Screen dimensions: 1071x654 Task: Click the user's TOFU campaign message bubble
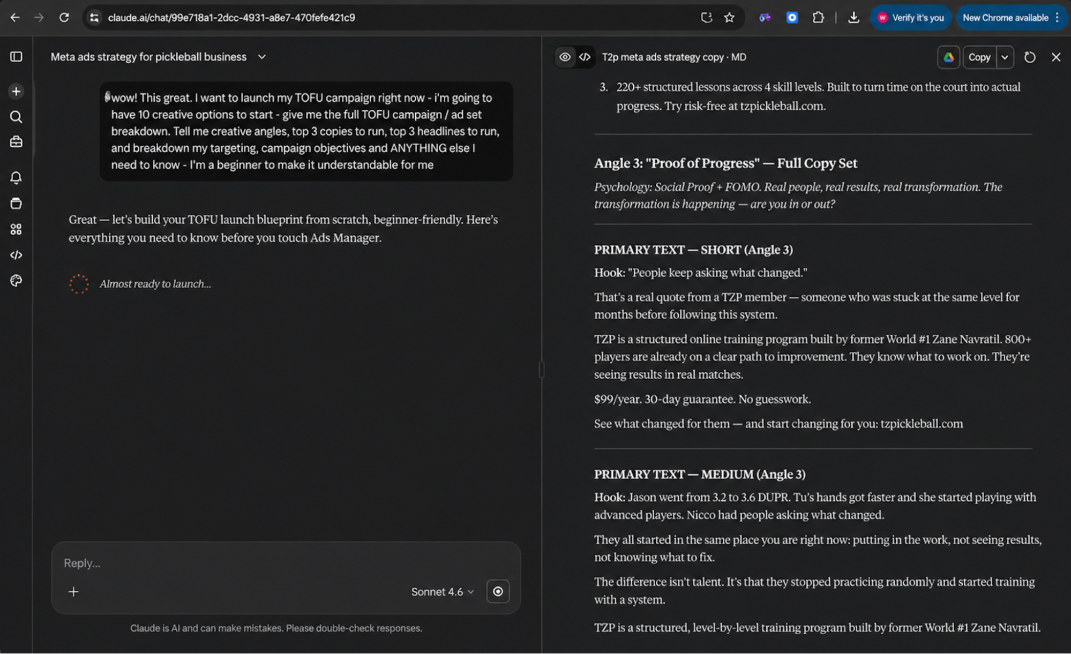[x=306, y=131]
